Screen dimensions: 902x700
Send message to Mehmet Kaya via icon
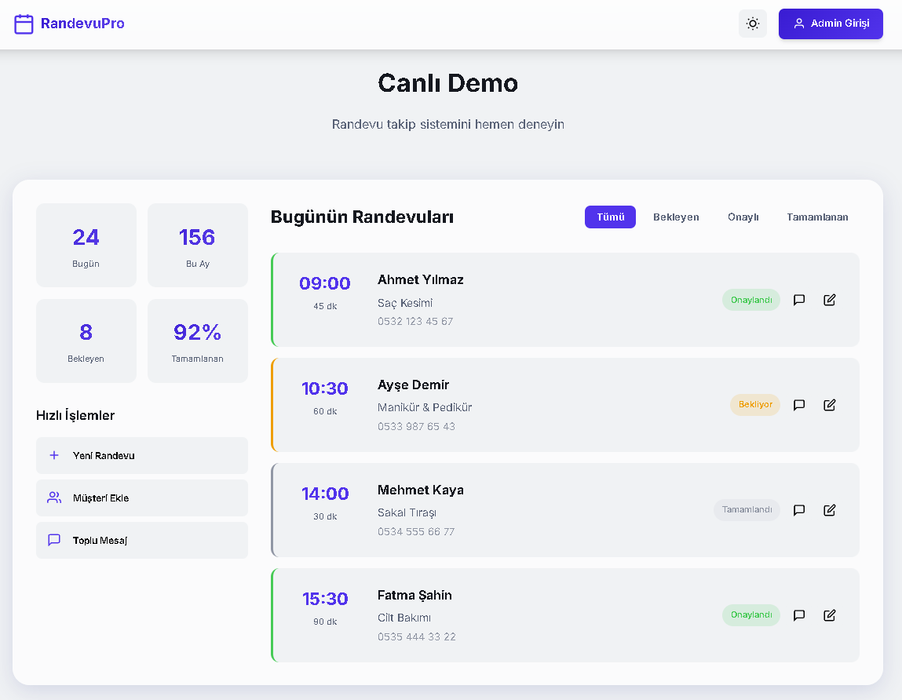point(799,510)
